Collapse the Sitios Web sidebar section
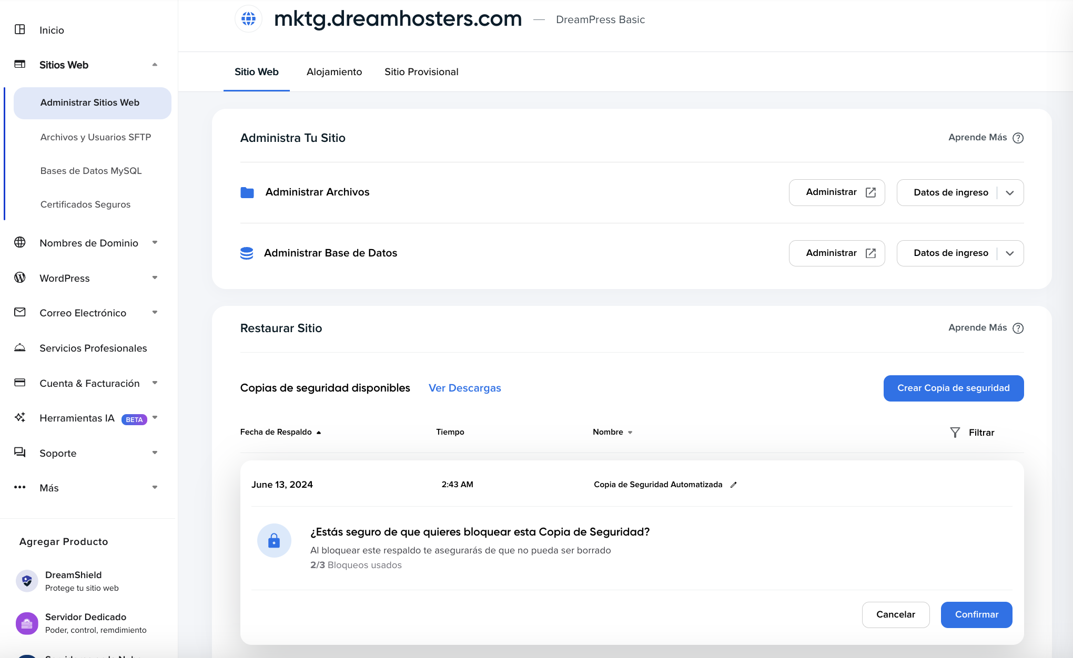Screen dimensions: 1073x658 155,65
